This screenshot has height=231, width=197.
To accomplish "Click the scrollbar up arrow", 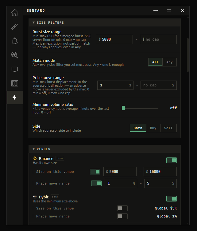I will point(188,17).
